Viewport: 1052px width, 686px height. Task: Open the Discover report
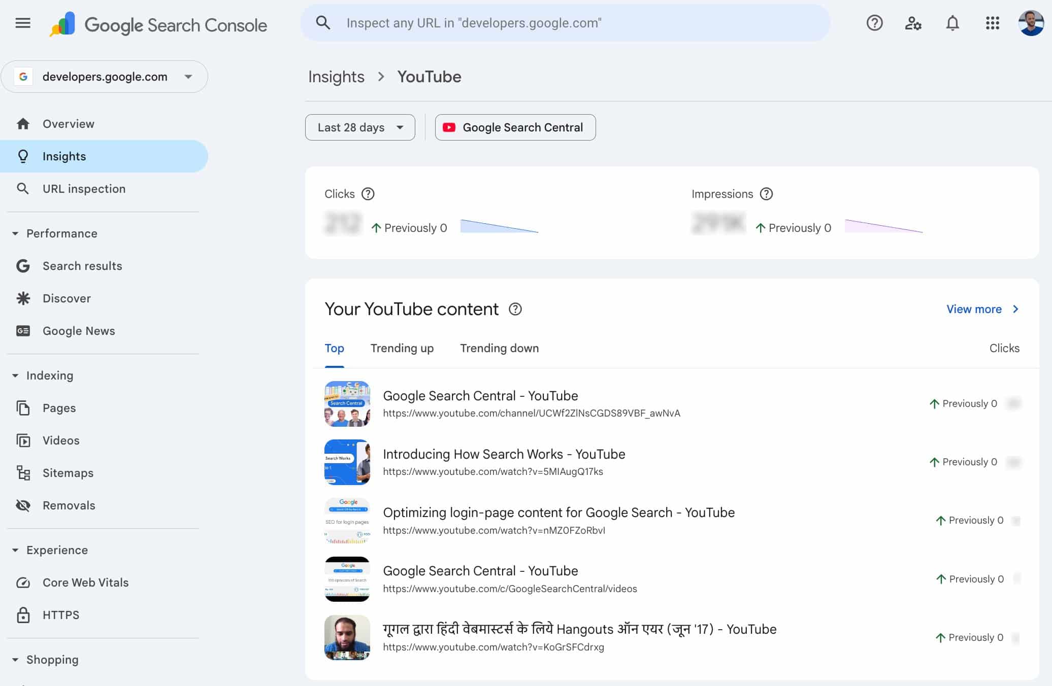(x=67, y=298)
